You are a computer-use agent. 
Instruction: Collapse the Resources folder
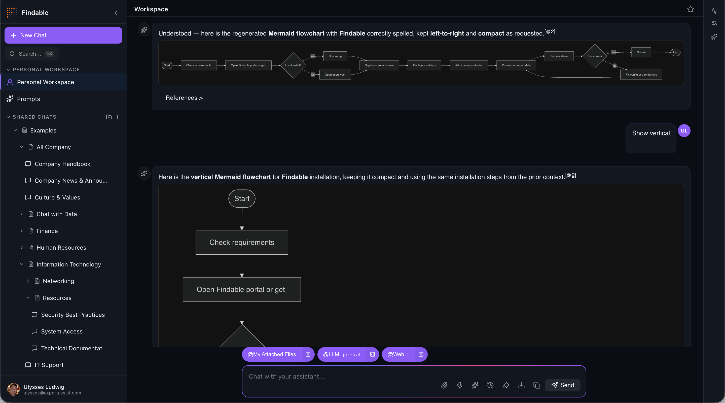click(28, 298)
